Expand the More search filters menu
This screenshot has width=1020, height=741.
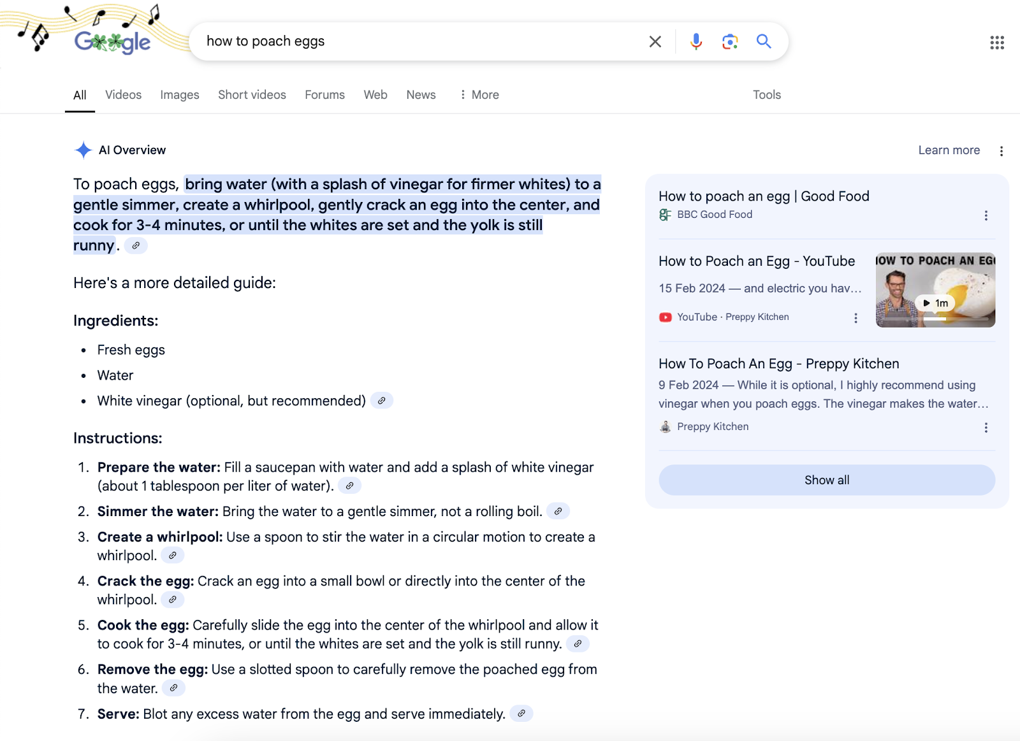tap(479, 95)
